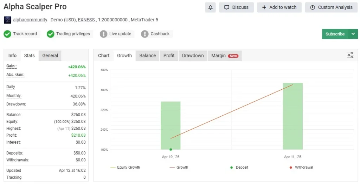Click the Withdrawals $0.00 value
360x184 pixels.
(81, 160)
